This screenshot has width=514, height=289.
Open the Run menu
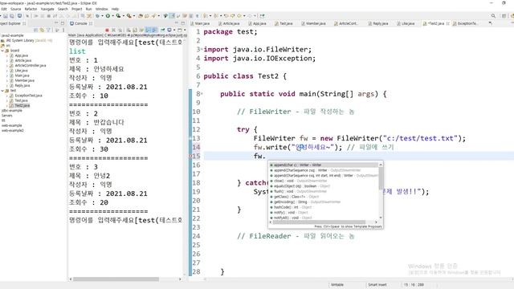(88, 9)
